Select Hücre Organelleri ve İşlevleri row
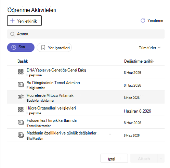Viewport: 170px width, 168px height. (86, 110)
